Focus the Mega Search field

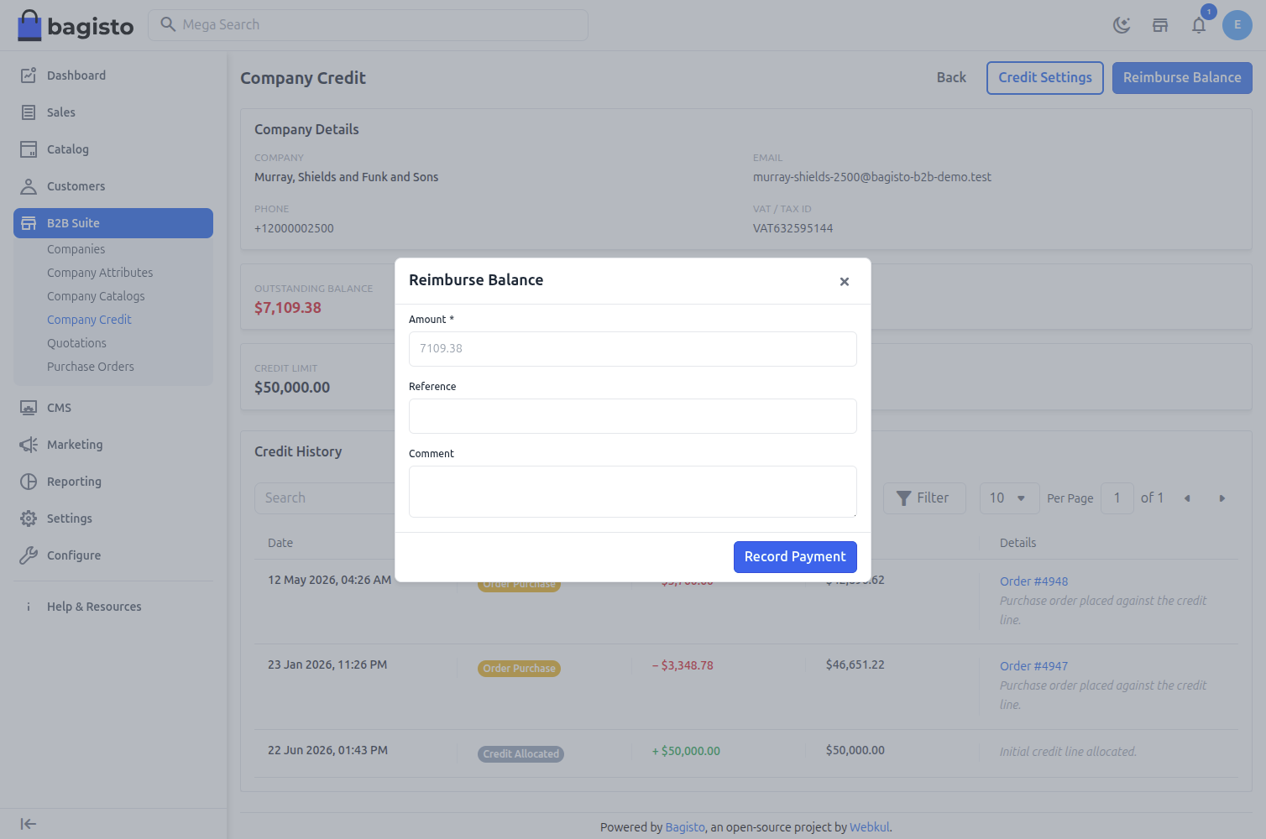(368, 25)
